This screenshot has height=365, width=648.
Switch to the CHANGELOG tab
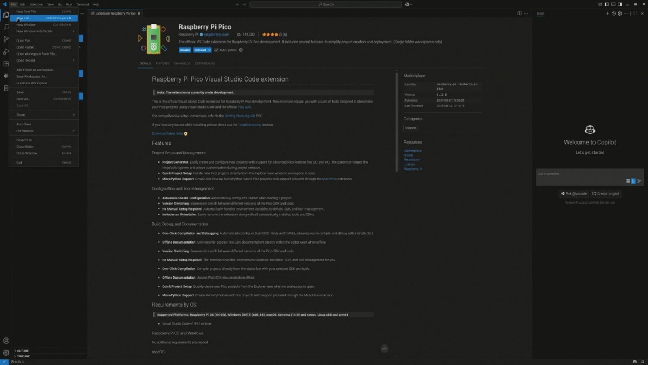(x=182, y=63)
